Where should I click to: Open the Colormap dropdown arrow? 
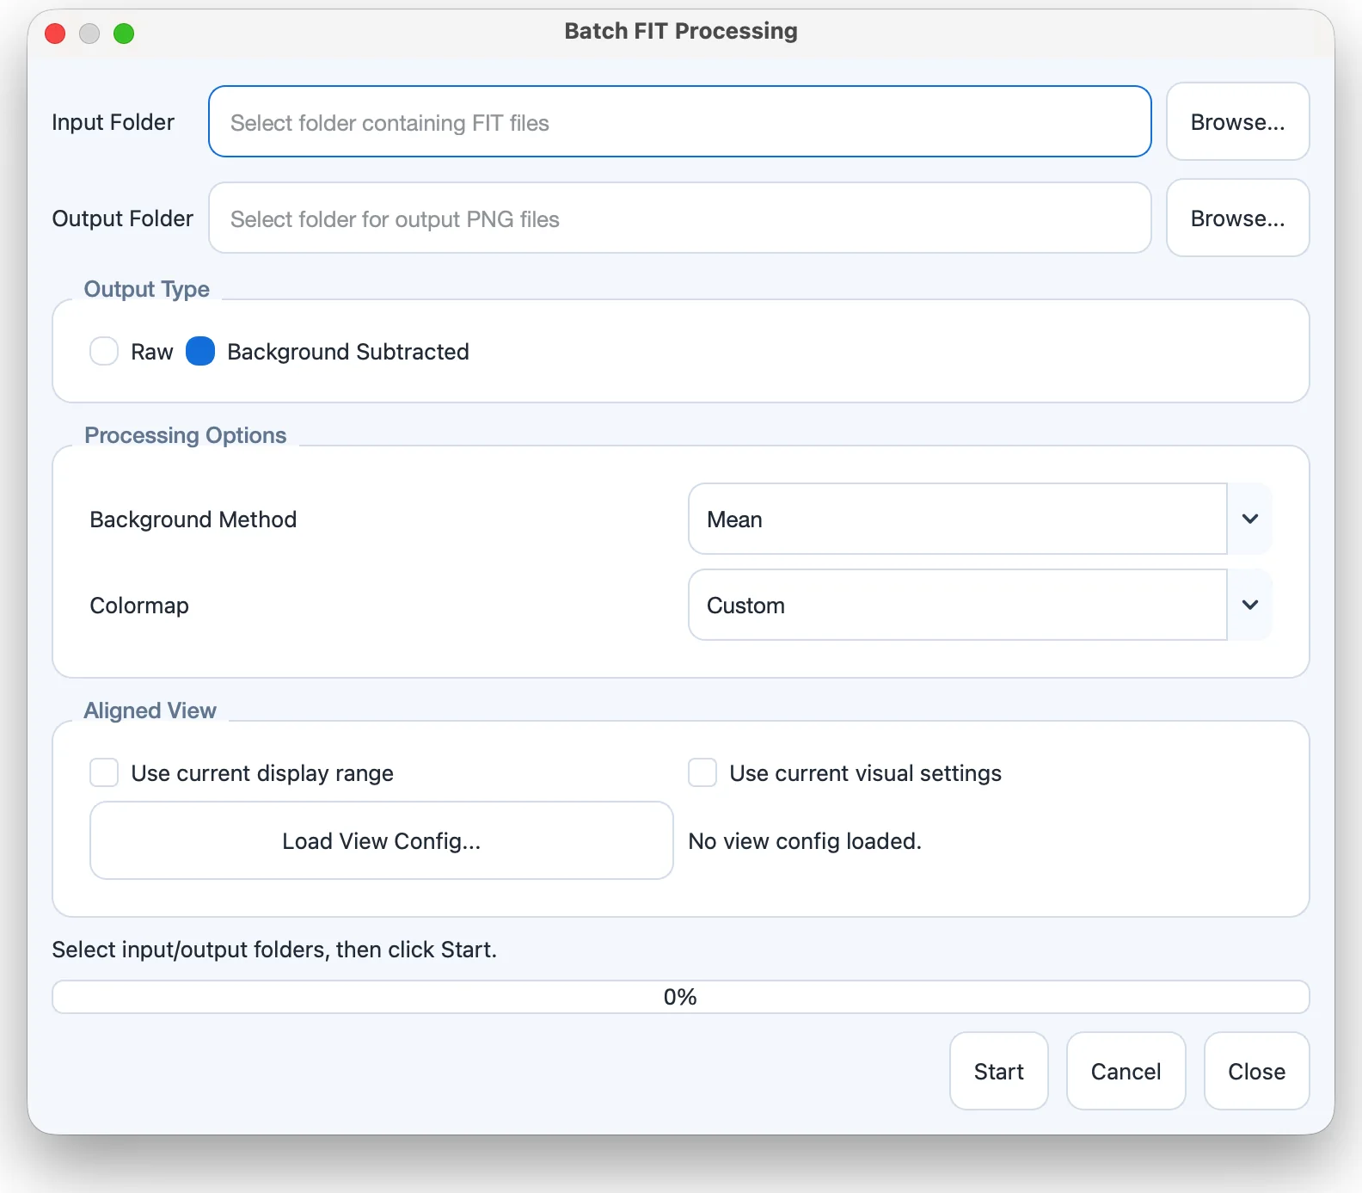1249,605
